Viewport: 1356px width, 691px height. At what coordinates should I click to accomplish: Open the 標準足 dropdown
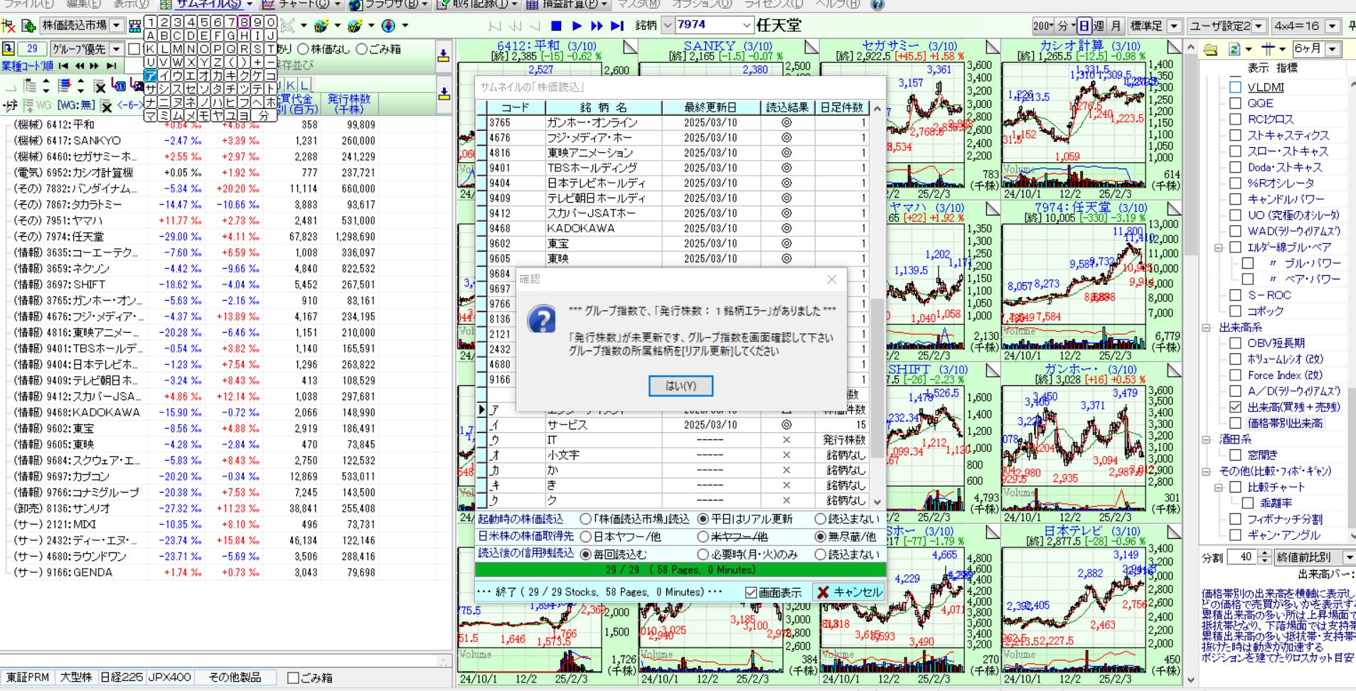[1174, 26]
